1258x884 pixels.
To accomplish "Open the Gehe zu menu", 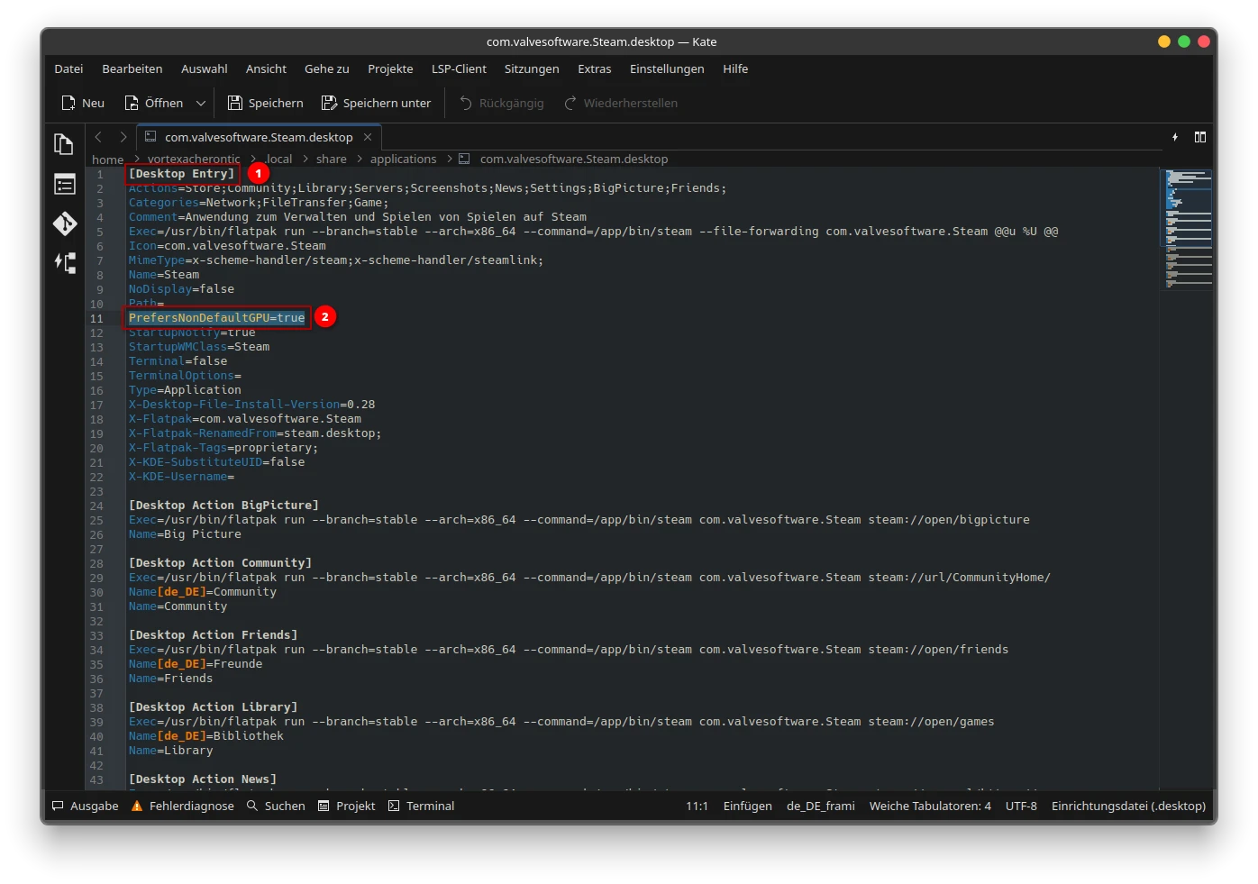I will pyautogui.click(x=327, y=68).
